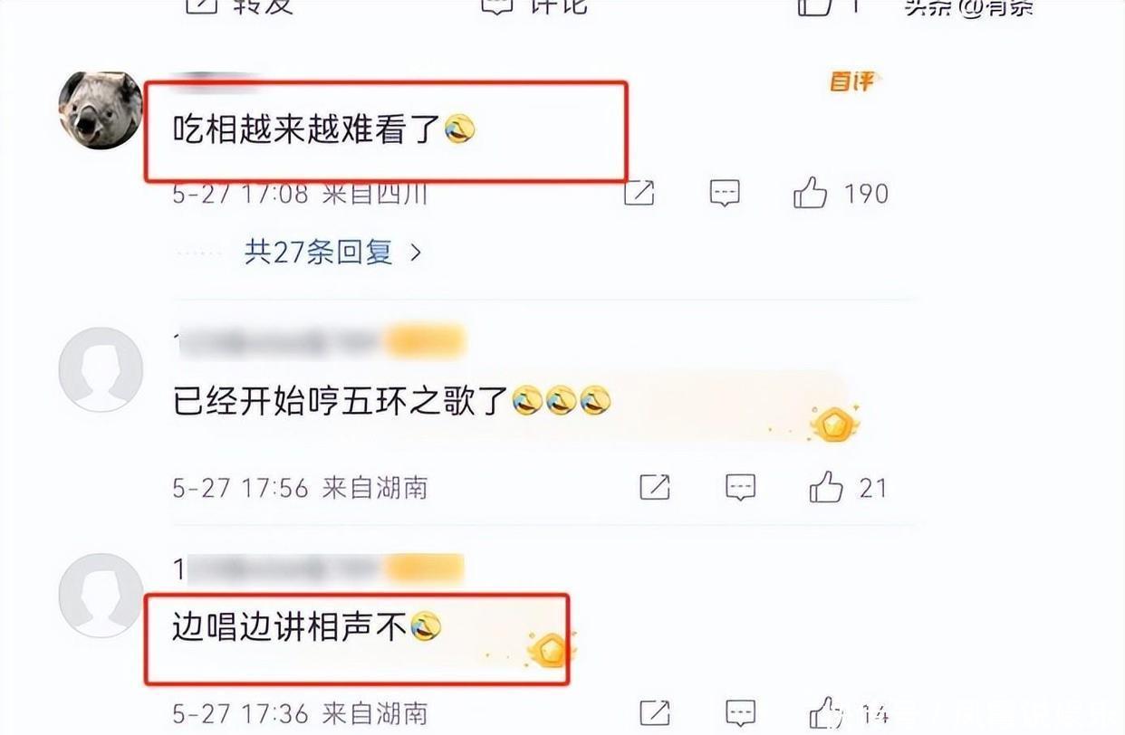Open the comment 已经开始哼五环之歌了

[392, 400]
